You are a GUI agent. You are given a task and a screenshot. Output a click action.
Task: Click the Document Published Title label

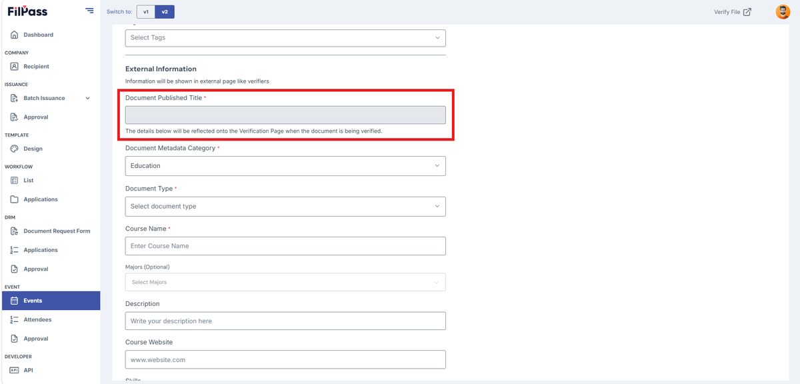163,98
